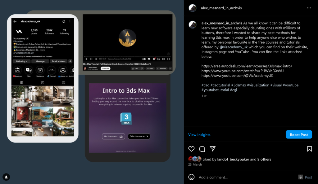Open the area.autodesk.com course link
The width and height of the screenshot is (318, 184).
[x=247, y=66]
